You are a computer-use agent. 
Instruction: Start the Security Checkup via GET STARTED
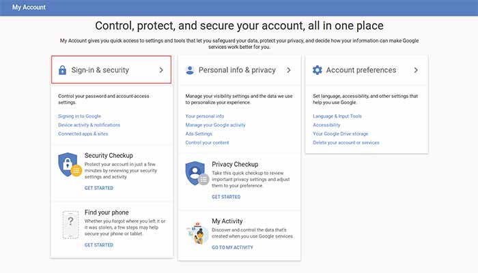coord(99,188)
